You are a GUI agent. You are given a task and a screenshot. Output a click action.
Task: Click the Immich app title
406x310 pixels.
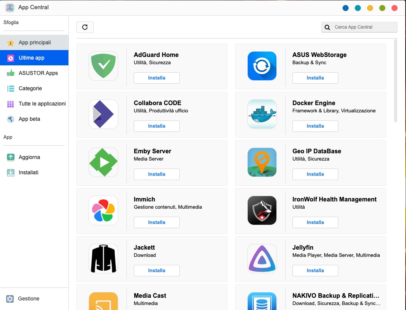(x=145, y=200)
